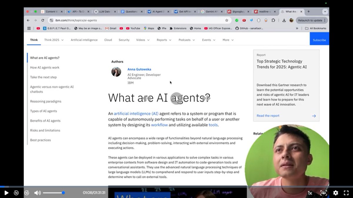Open the IAS Officer Expose bookmark
This screenshot has height=198, width=353.
(218, 28)
